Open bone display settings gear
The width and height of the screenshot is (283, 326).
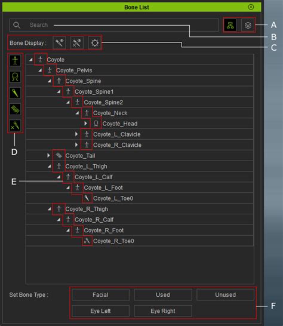click(x=95, y=43)
